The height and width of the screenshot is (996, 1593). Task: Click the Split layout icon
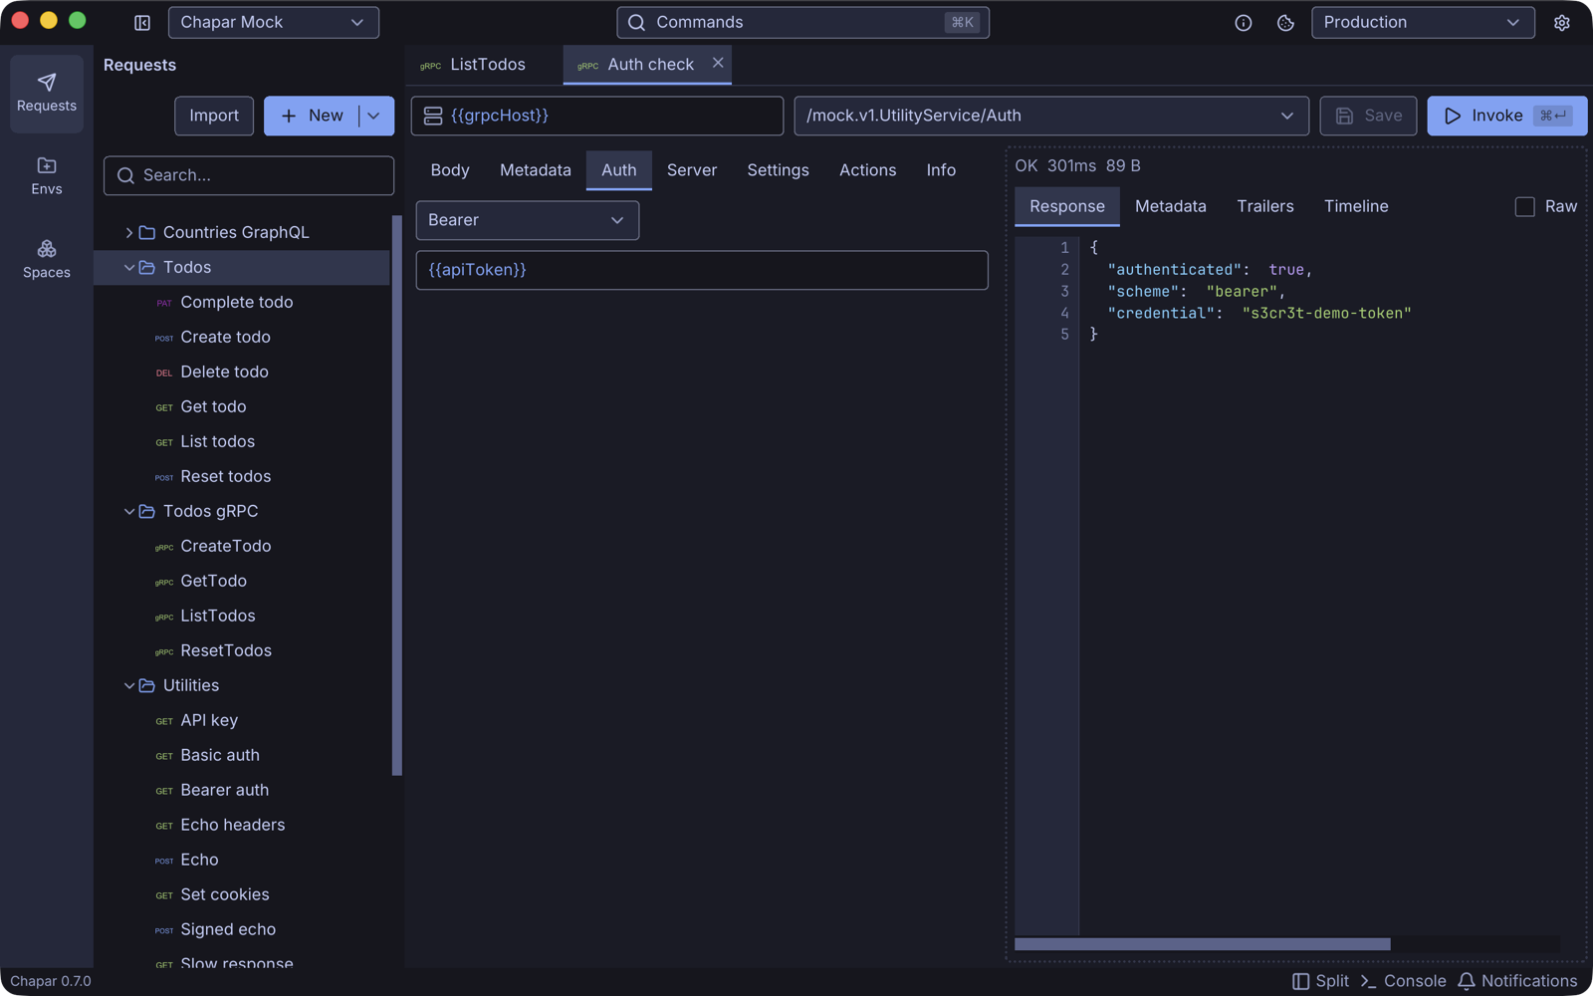click(1300, 981)
